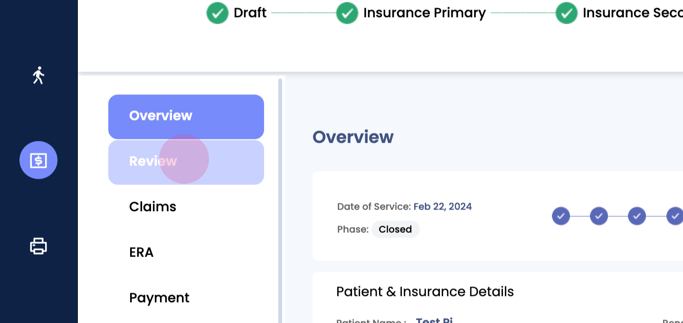Click the green checkmark beside Draft
The height and width of the screenshot is (323, 683).
coord(218,13)
